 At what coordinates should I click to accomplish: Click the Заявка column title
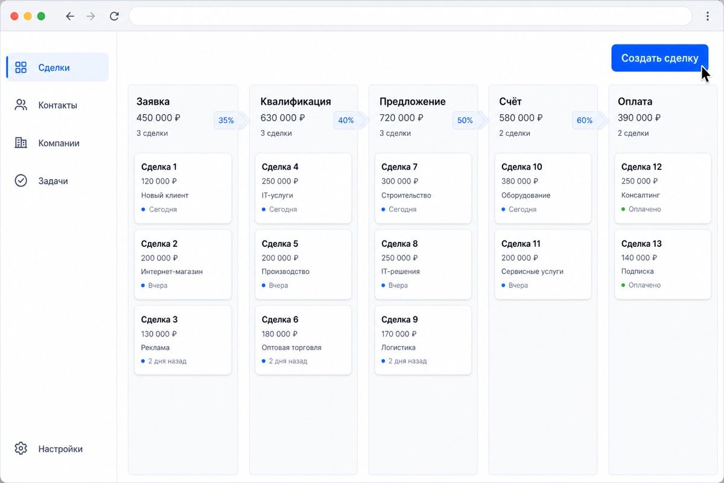[x=153, y=101]
